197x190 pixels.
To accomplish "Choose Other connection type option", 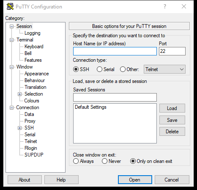I will pyautogui.click(x=123, y=69).
